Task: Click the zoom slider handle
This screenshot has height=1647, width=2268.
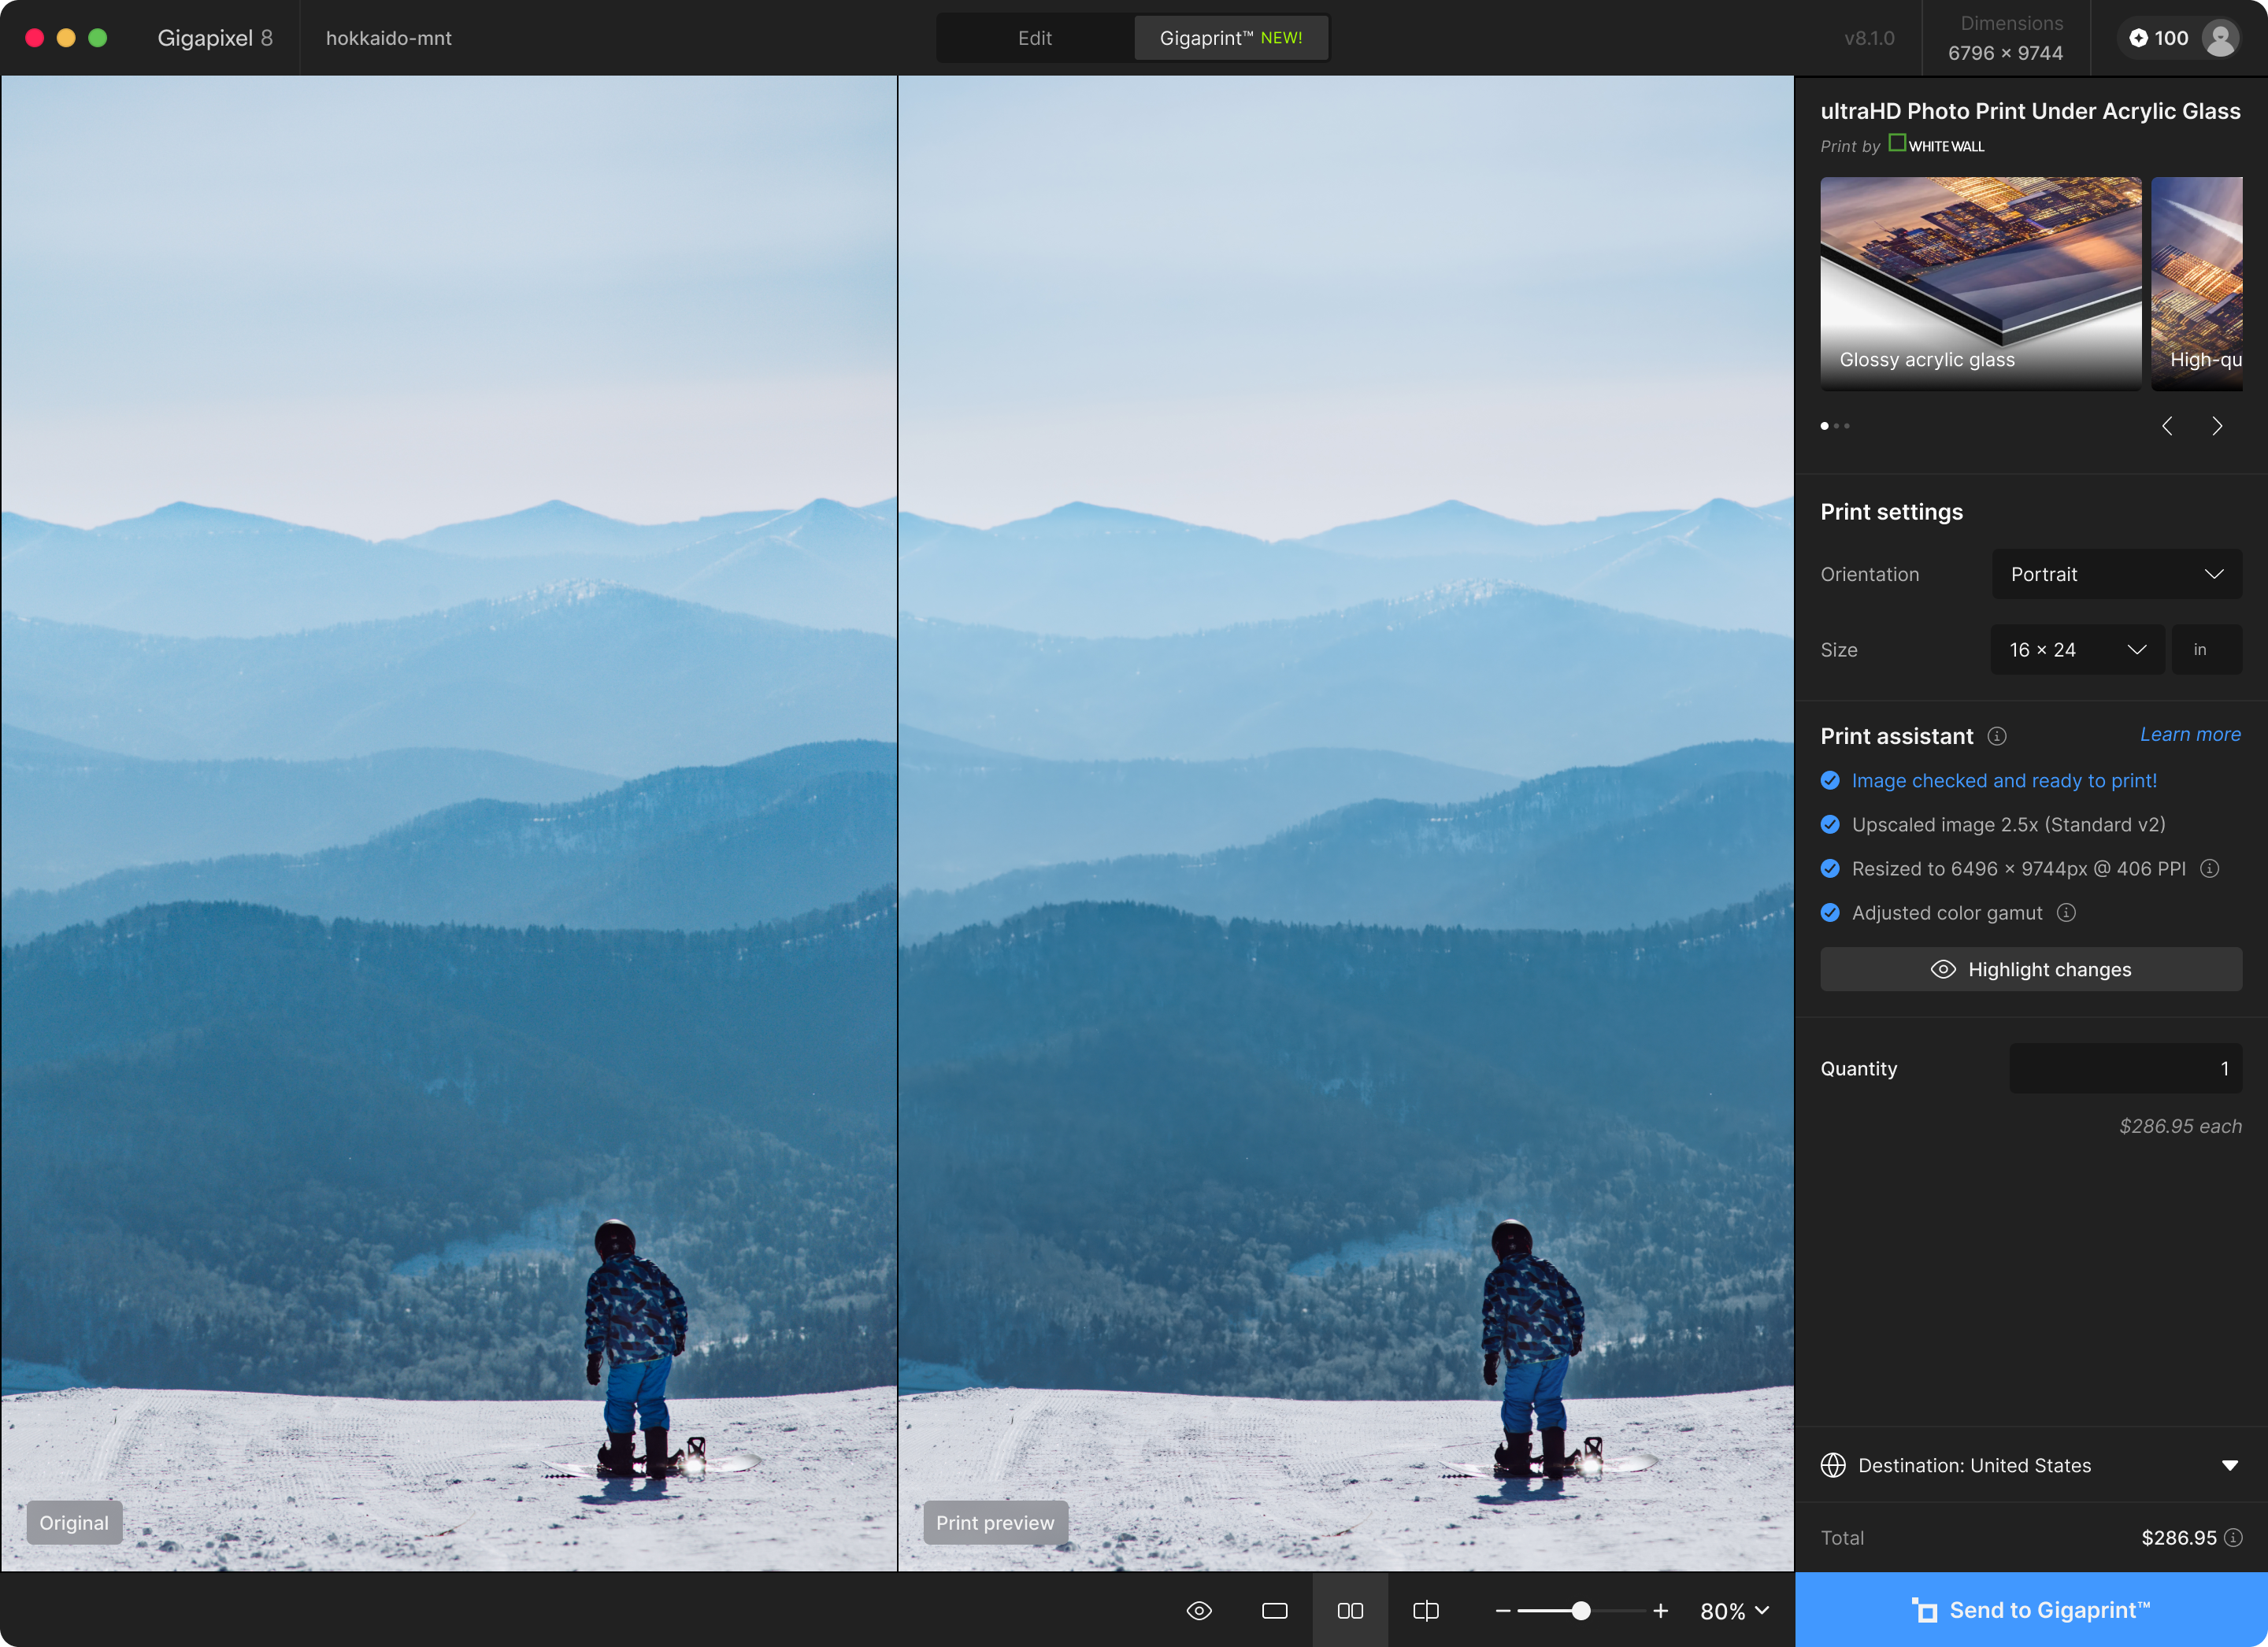Action: (1581, 1610)
